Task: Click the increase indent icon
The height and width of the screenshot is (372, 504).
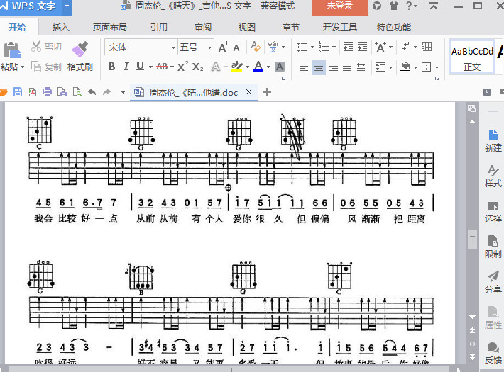Action: pyautogui.click(x=363, y=47)
